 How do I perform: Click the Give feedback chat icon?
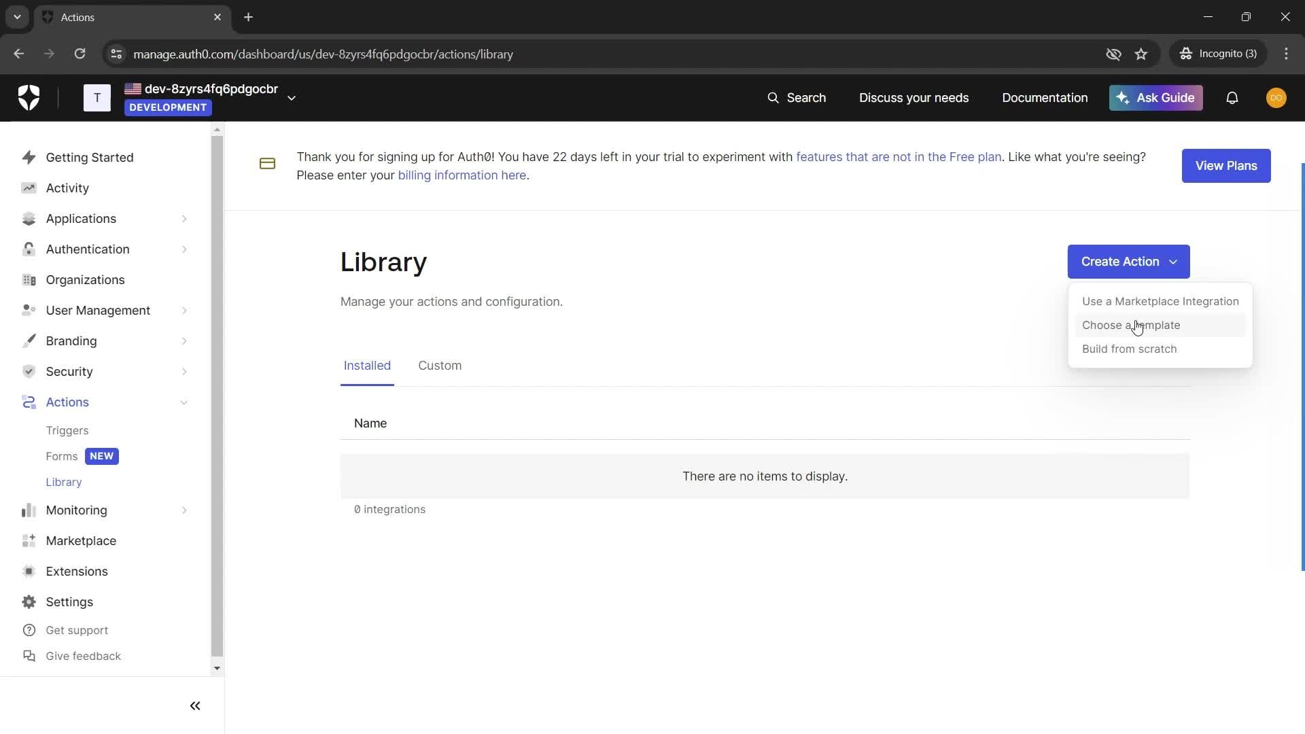pyautogui.click(x=29, y=657)
